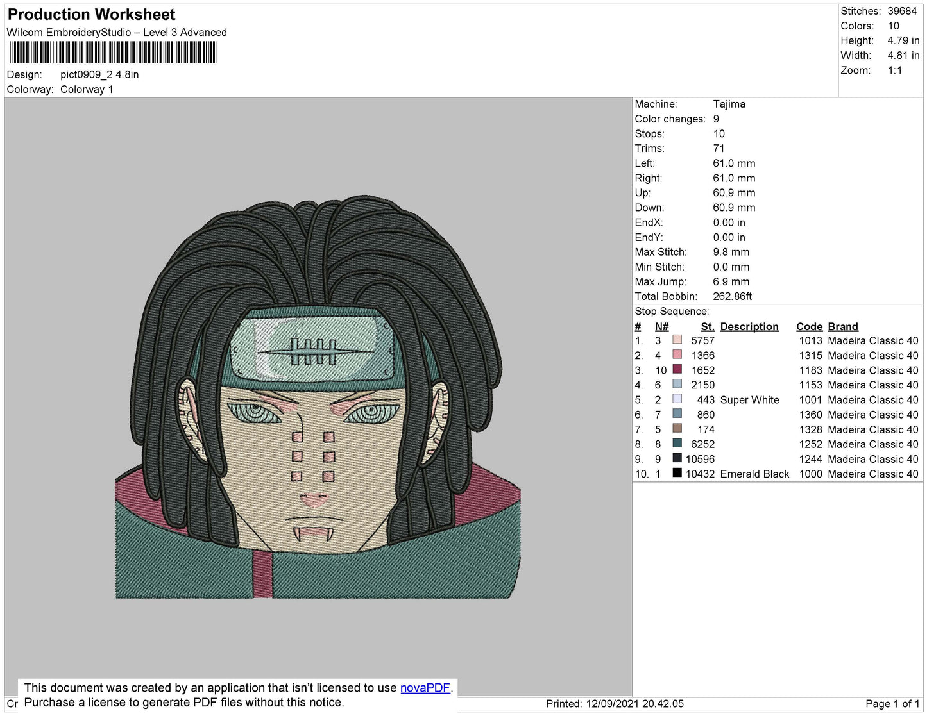Click the code '1252' in row 8
927x716 pixels.
click(x=810, y=444)
